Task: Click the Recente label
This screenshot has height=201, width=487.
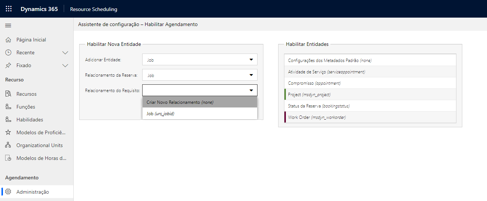Action: pyautogui.click(x=25, y=52)
